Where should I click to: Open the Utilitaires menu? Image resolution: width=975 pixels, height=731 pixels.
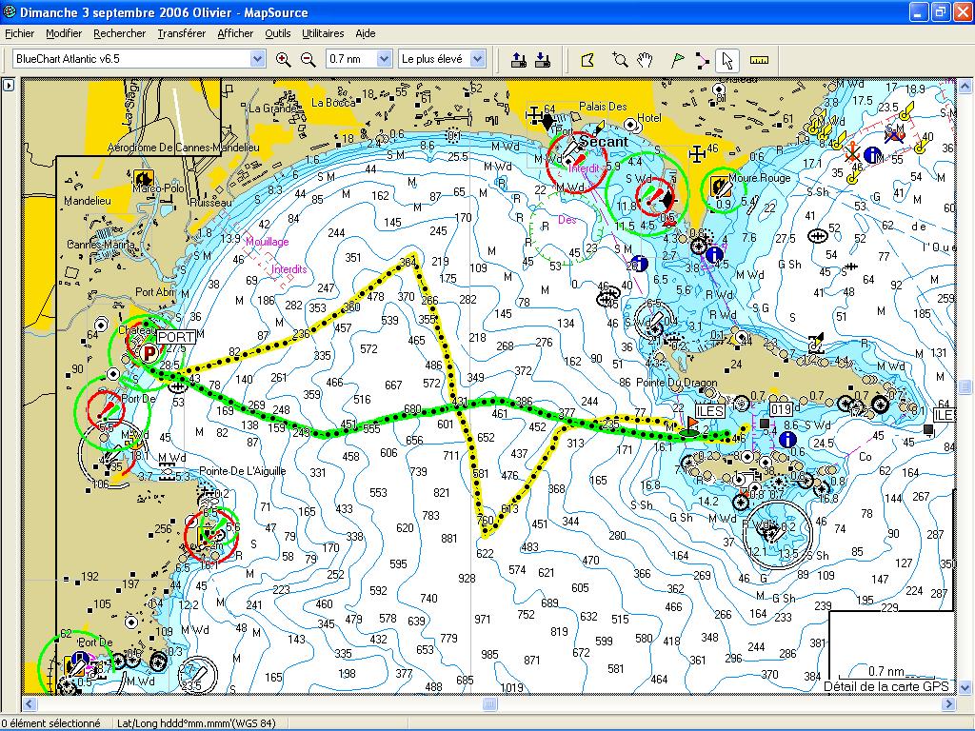pos(323,33)
